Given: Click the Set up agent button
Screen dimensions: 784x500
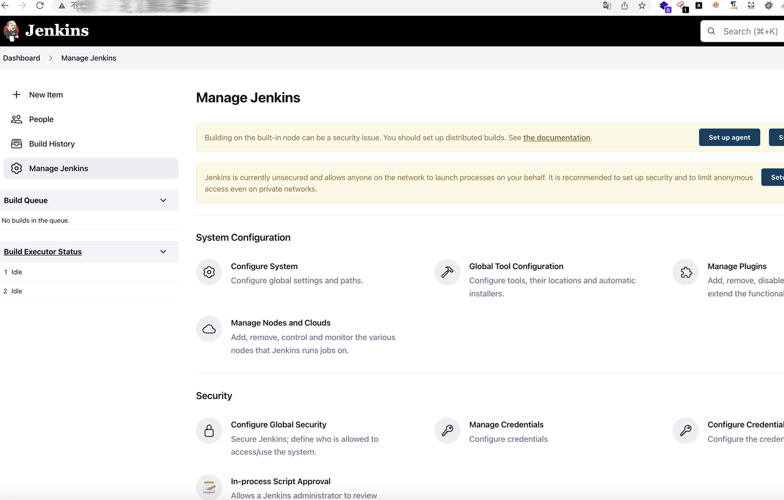Looking at the screenshot, I should [729, 138].
